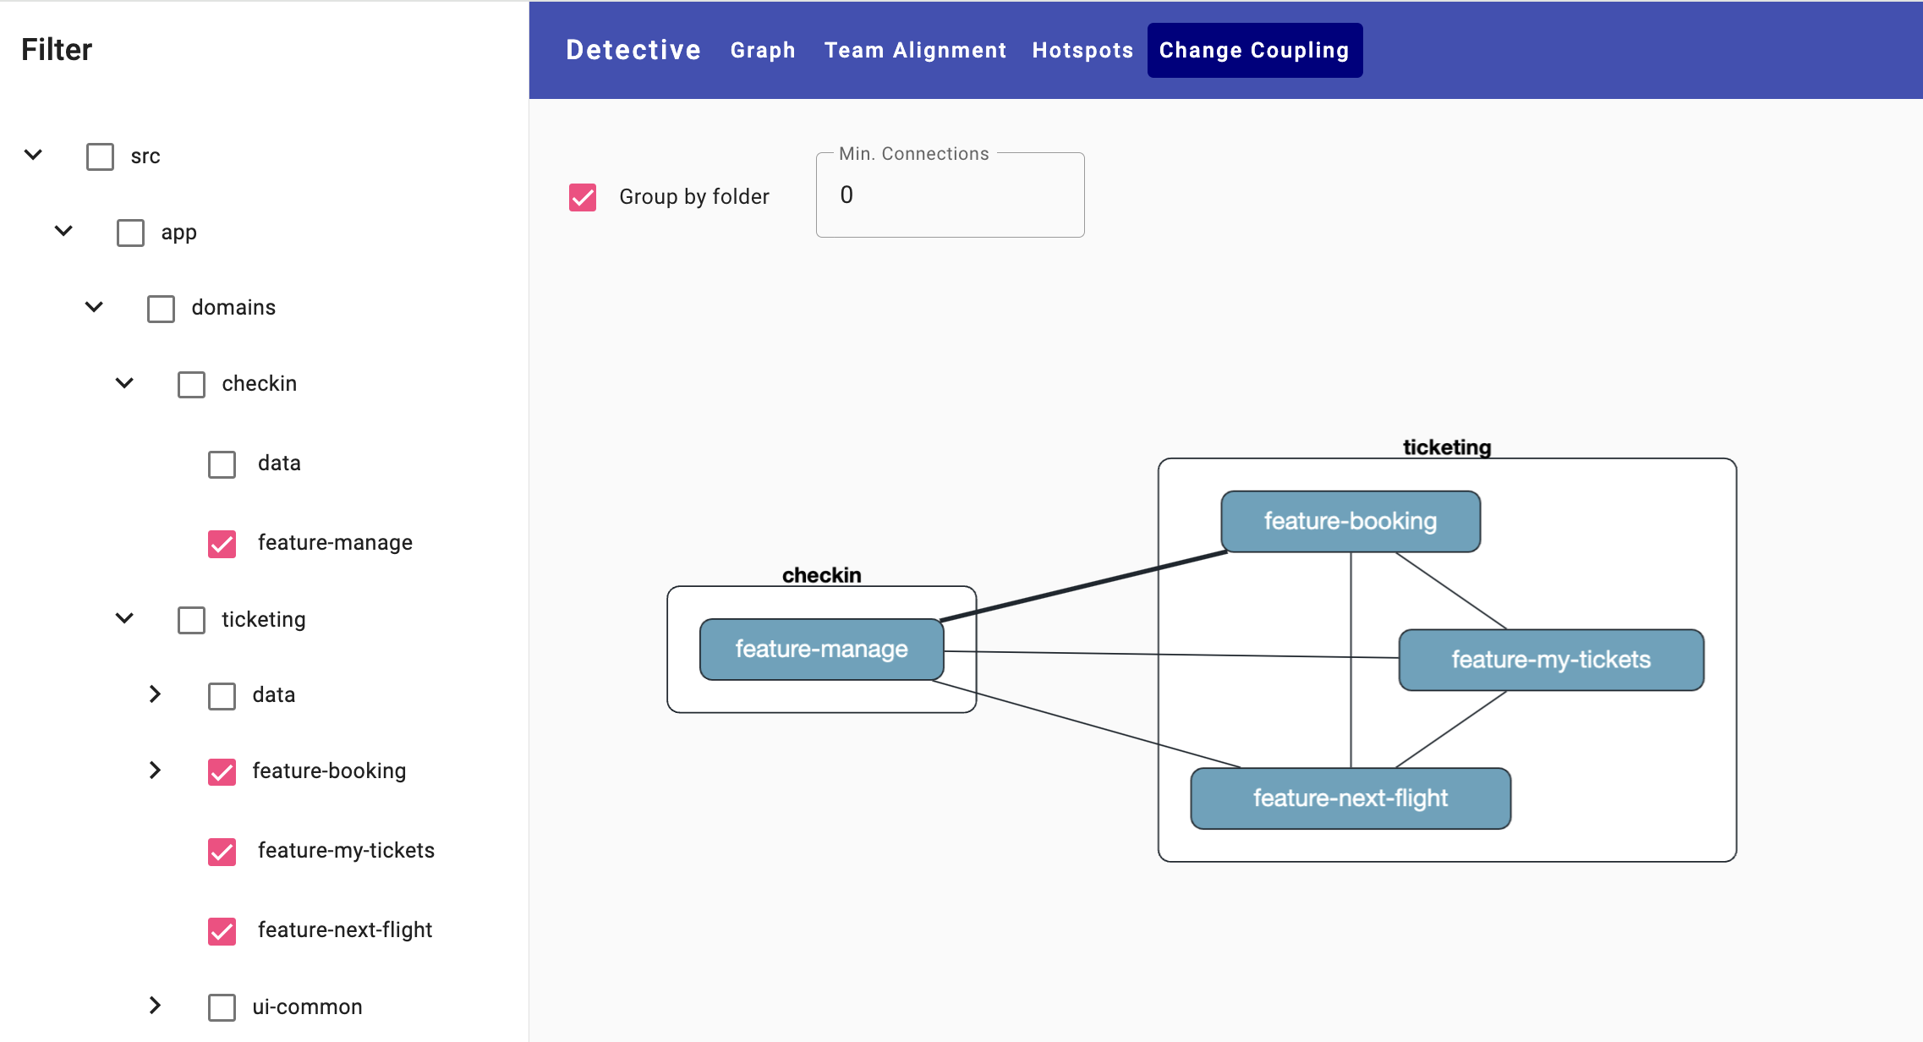Expand the feature-booking subtree
Image resolution: width=1923 pixels, height=1042 pixels.
pyautogui.click(x=156, y=771)
